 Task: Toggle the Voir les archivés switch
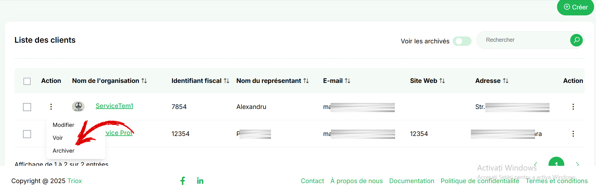(x=462, y=41)
